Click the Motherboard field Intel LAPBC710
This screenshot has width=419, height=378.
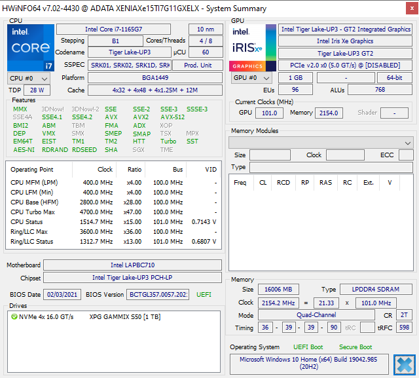[133, 265]
